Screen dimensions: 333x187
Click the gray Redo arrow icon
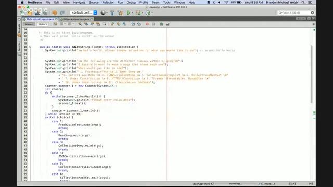coord(62,12)
